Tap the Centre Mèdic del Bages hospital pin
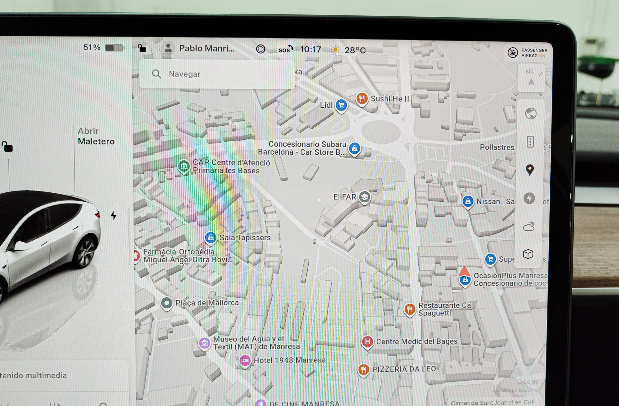619x406 pixels. pyautogui.click(x=367, y=342)
